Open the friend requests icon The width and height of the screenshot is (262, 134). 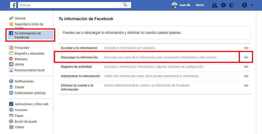pyautogui.click(x=215, y=5)
